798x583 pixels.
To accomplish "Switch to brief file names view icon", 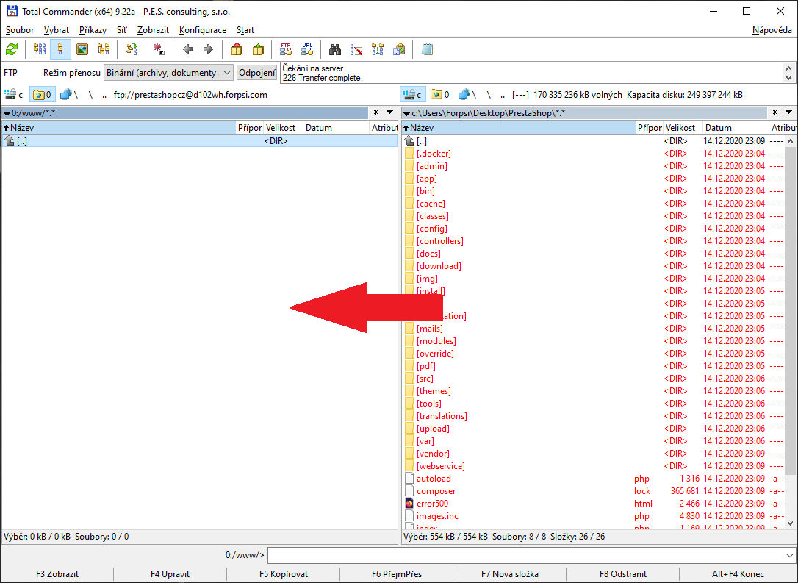I will (40, 49).
